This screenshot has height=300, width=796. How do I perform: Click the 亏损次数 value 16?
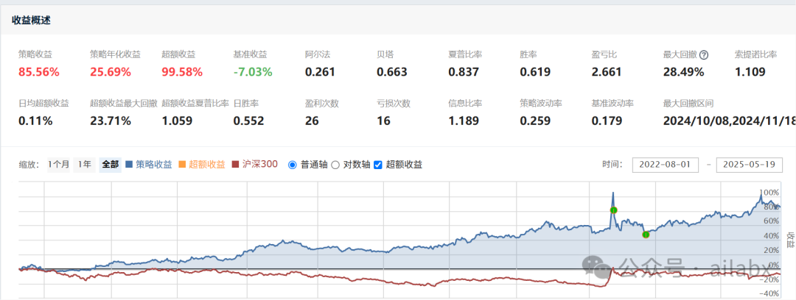pyautogui.click(x=384, y=121)
